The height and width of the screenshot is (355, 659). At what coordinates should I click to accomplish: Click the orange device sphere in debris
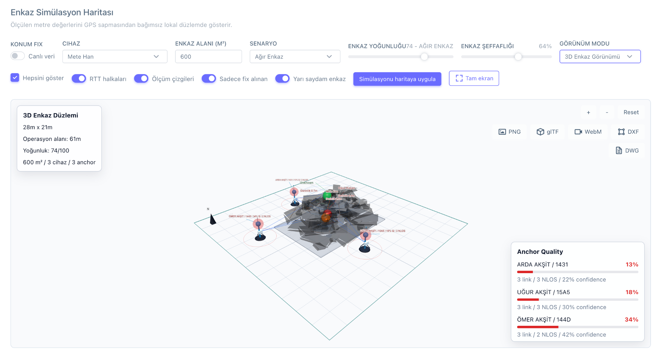pyautogui.click(x=326, y=218)
